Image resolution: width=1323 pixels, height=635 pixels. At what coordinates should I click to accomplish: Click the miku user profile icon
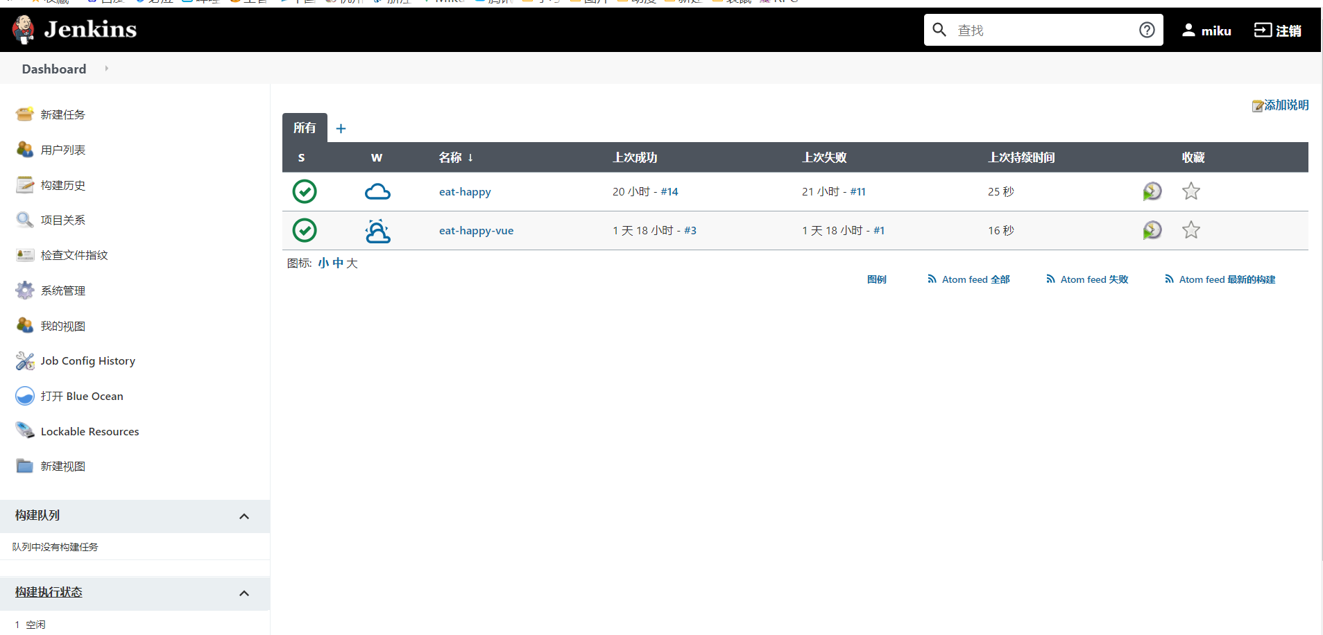coord(1188,30)
